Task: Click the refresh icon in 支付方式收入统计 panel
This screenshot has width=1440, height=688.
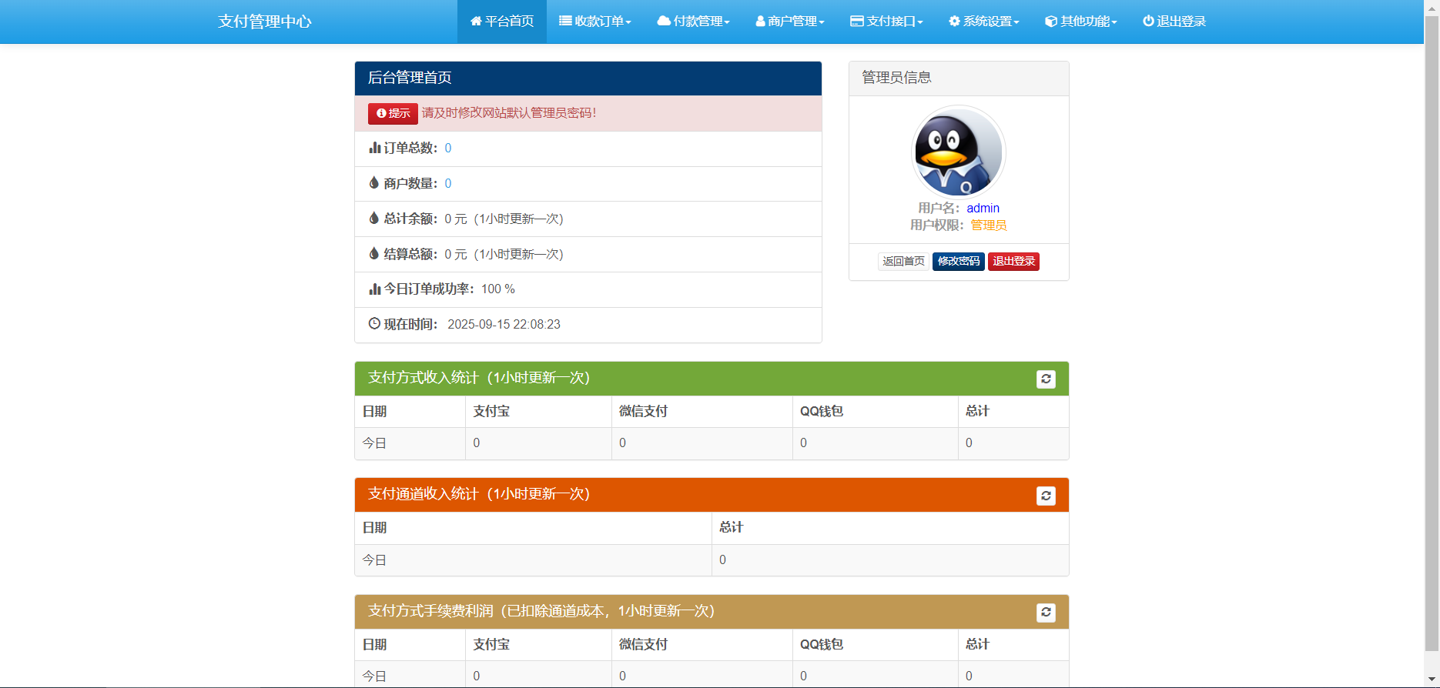Action: click(x=1046, y=379)
